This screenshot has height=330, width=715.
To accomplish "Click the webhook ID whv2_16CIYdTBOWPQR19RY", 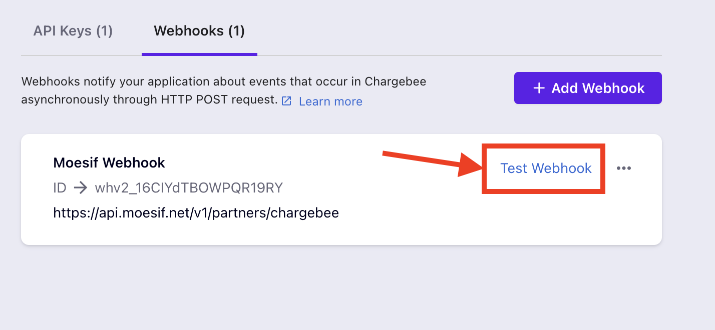I will (189, 187).
